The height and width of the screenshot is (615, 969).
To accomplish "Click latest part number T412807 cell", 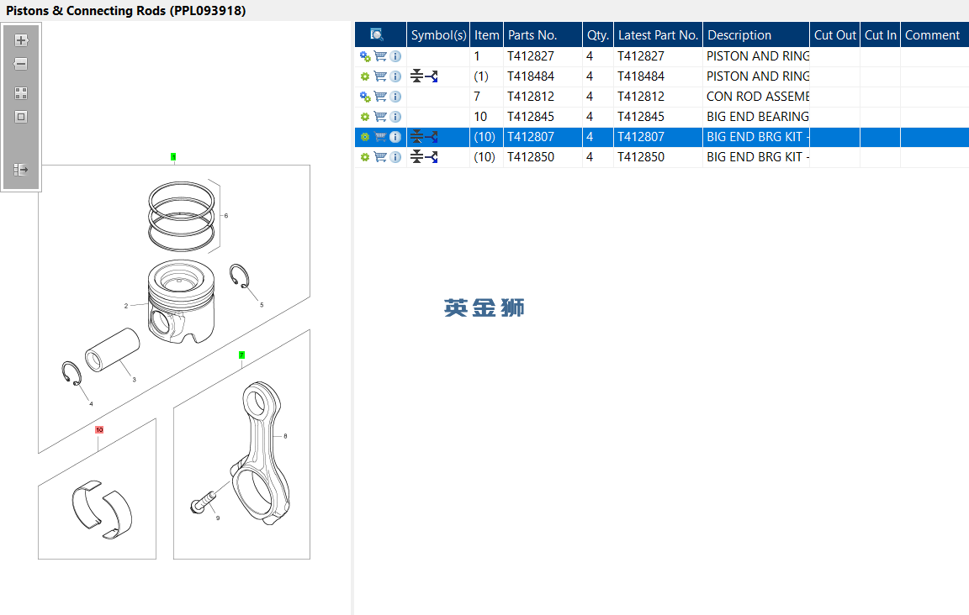I will (x=658, y=137).
